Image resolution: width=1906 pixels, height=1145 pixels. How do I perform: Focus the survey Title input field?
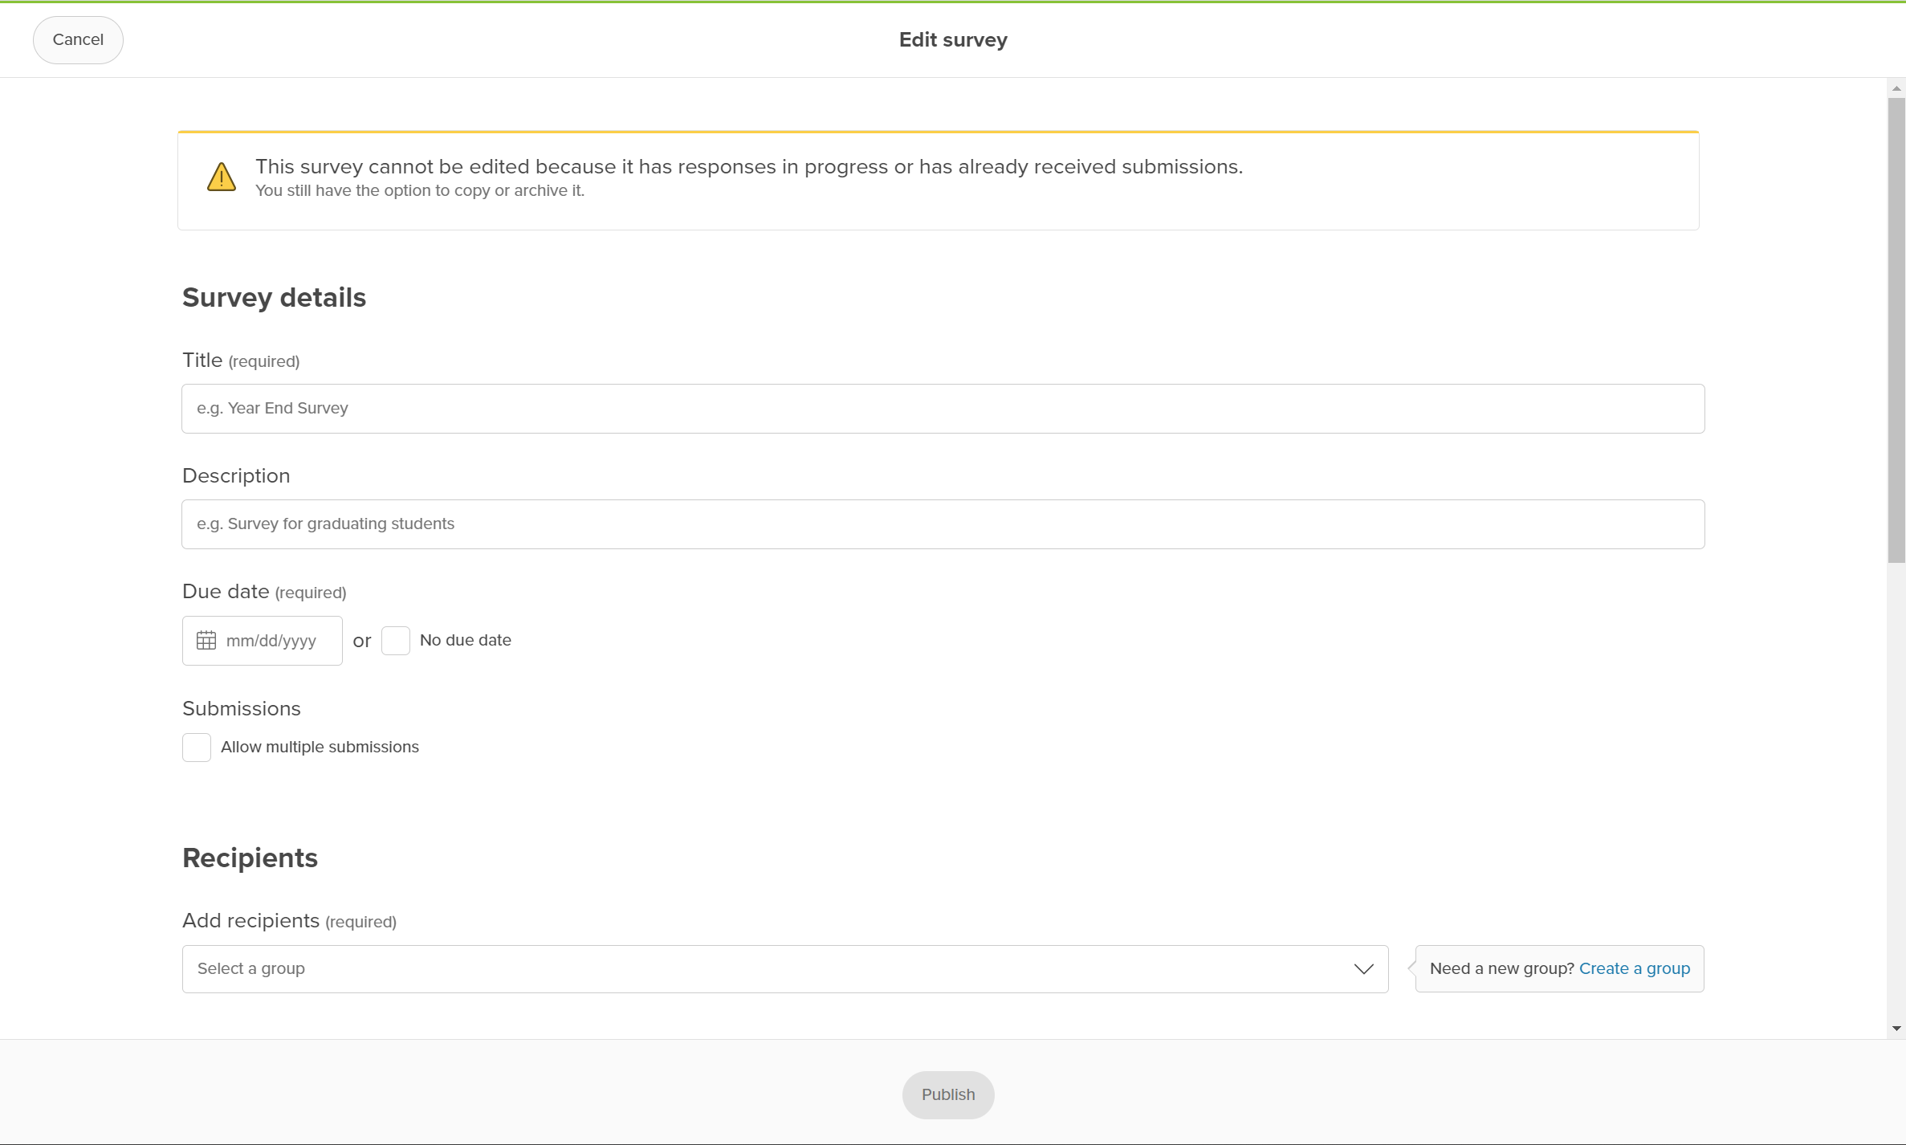(943, 408)
